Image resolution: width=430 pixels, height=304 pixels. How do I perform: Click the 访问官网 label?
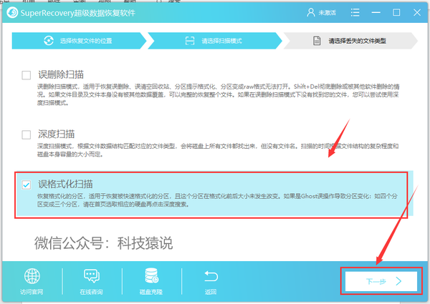[32, 292]
